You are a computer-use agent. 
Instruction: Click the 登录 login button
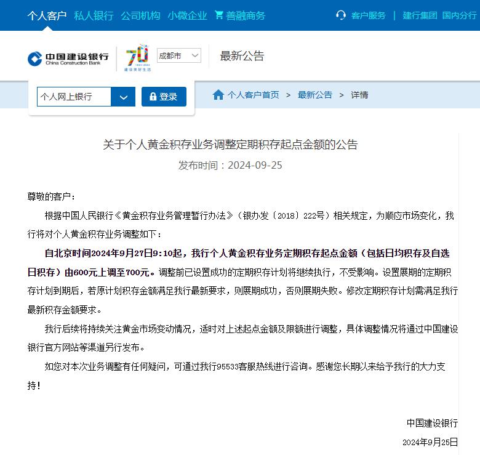164,97
